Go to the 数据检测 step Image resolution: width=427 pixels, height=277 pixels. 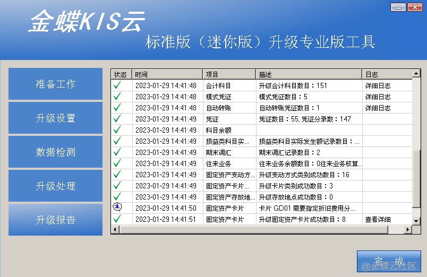click(x=56, y=152)
